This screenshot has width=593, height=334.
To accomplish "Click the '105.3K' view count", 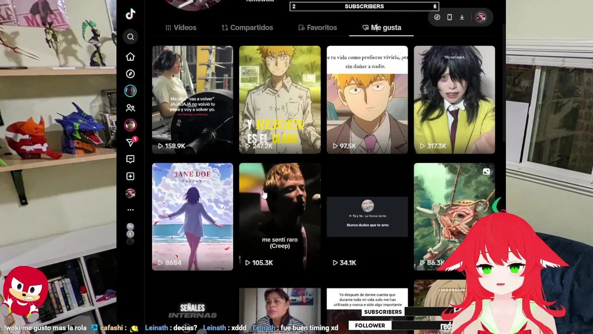I will tap(262, 263).
